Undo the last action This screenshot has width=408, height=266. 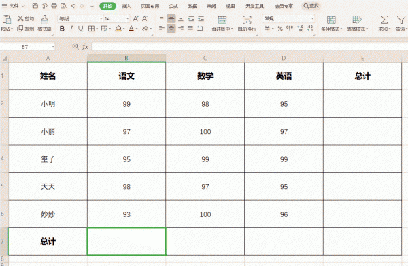tap(73, 6)
